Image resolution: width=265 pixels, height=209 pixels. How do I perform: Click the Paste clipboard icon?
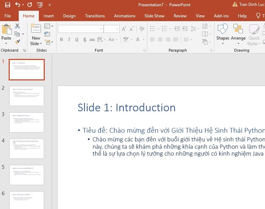7,29
